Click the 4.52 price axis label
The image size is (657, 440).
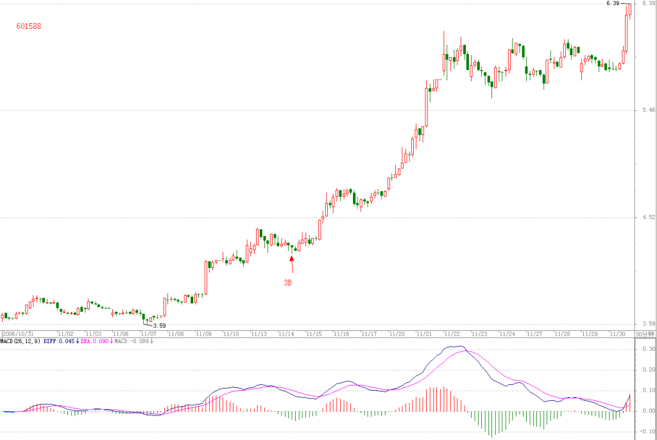point(649,217)
